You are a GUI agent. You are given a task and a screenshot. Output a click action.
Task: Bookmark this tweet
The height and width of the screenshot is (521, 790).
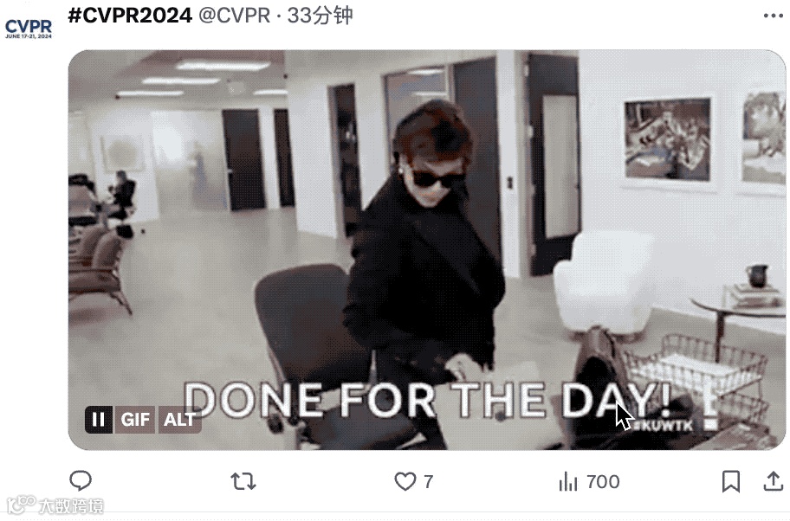730,481
